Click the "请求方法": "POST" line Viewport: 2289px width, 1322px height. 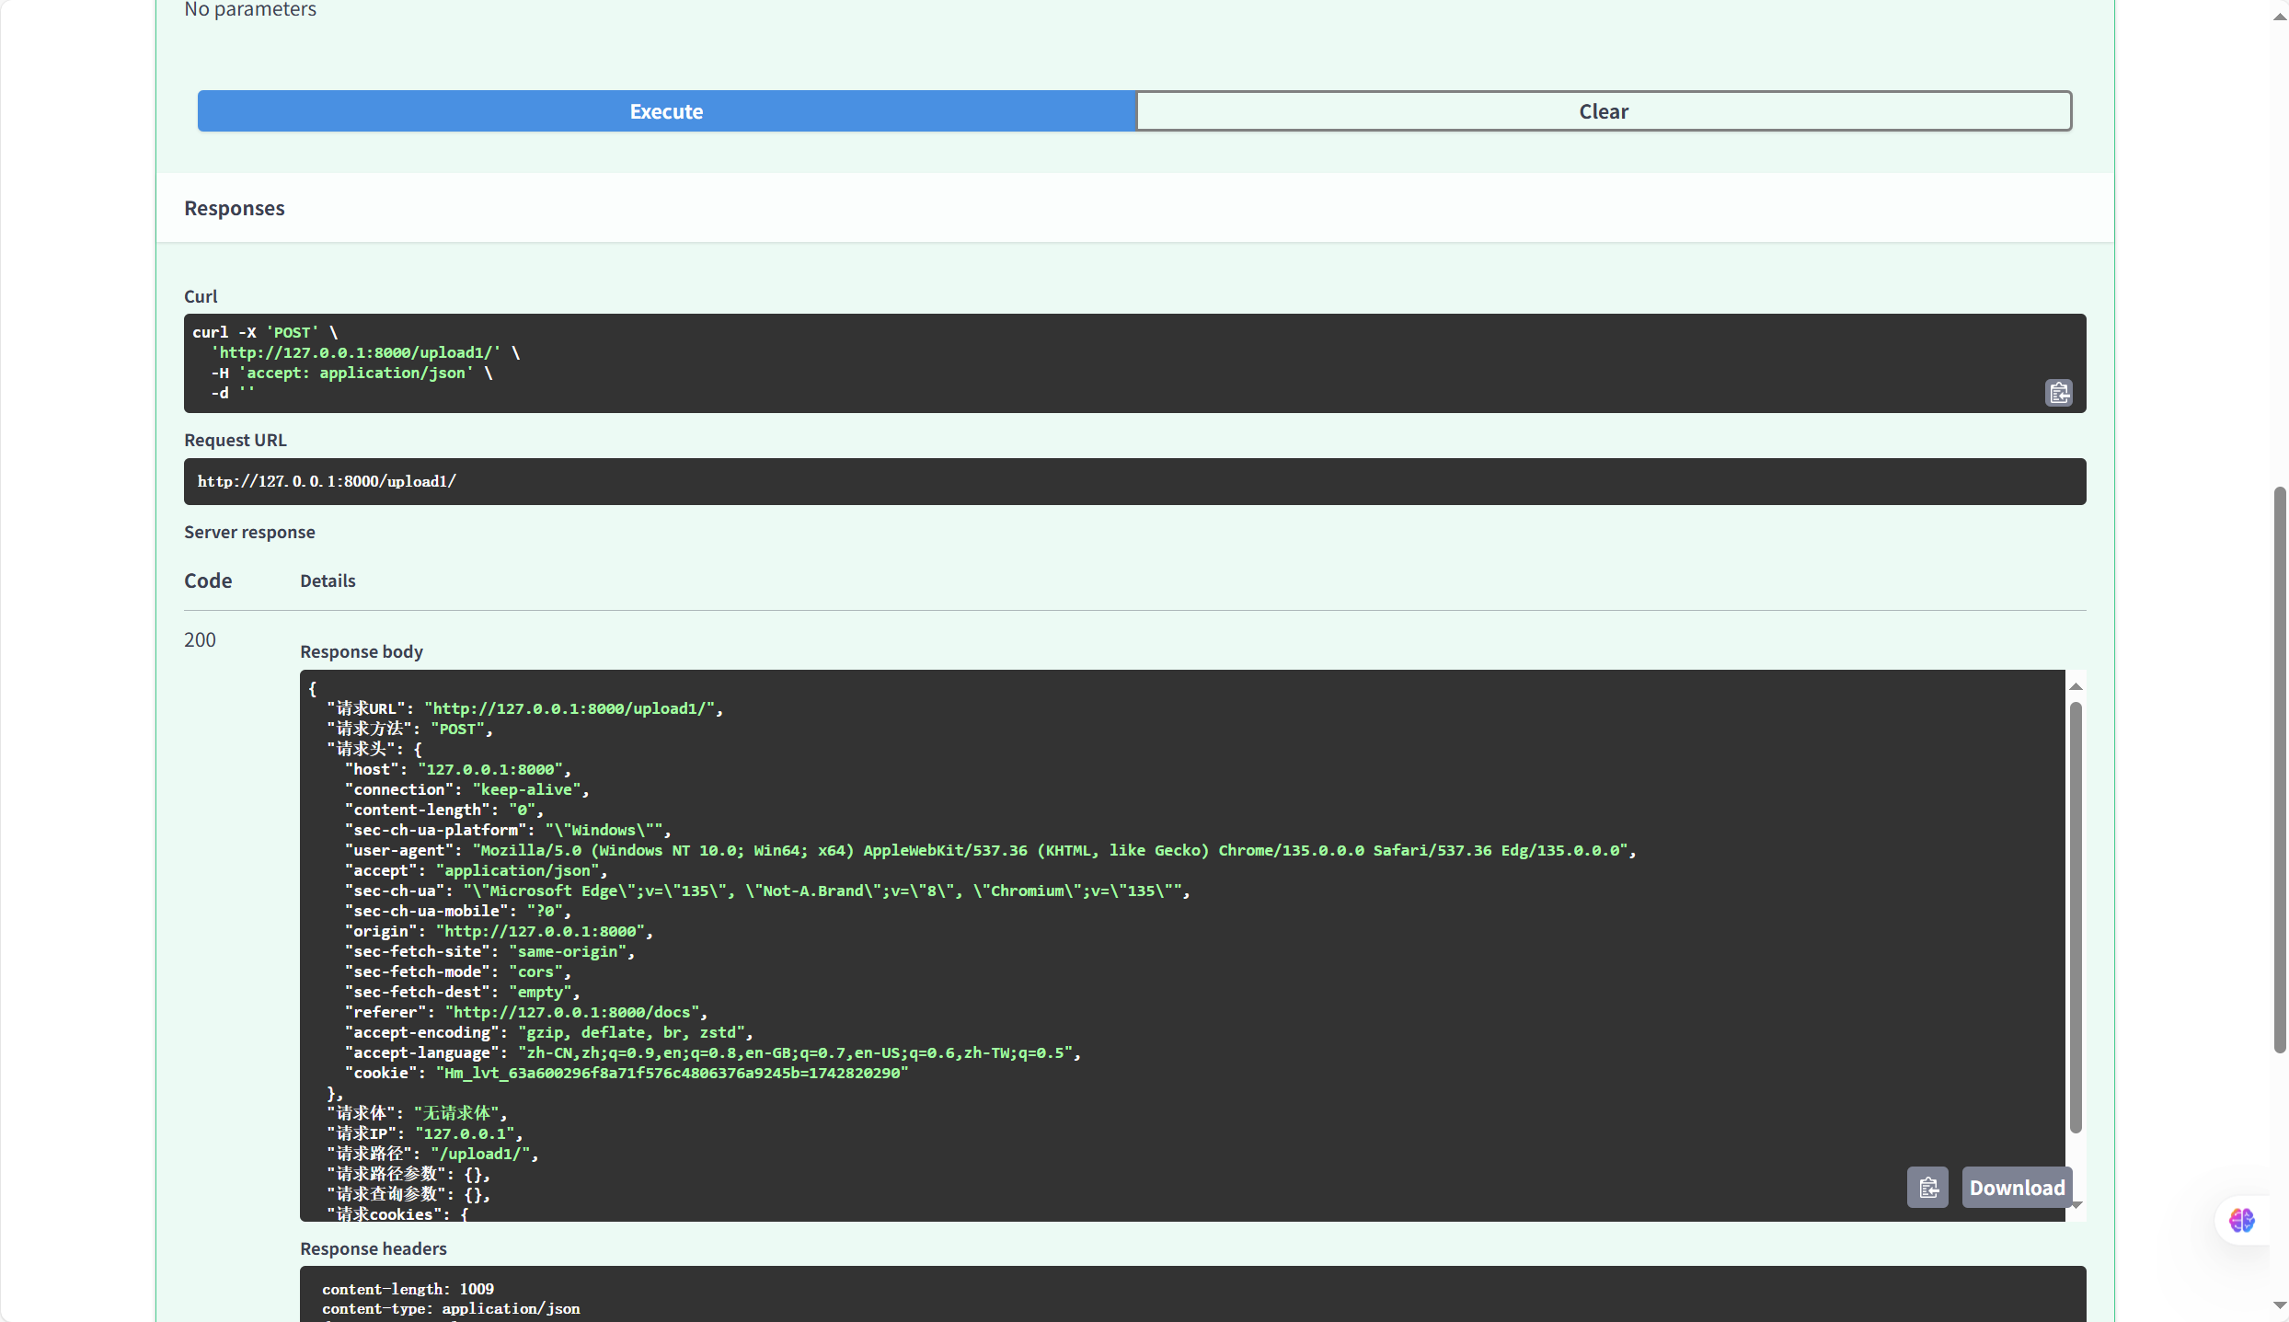pyautogui.click(x=410, y=729)
